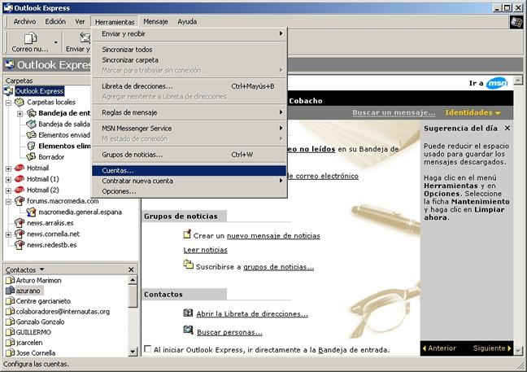Viewport: 527px width, 372px height.
Task: Open the Enviar y recibir submenu
Action: coord(189,33)
